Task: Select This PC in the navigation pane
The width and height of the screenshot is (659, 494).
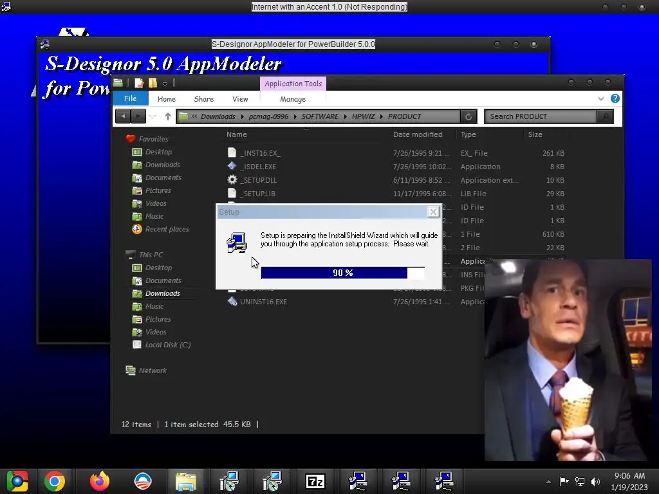Action: point(151,255)
